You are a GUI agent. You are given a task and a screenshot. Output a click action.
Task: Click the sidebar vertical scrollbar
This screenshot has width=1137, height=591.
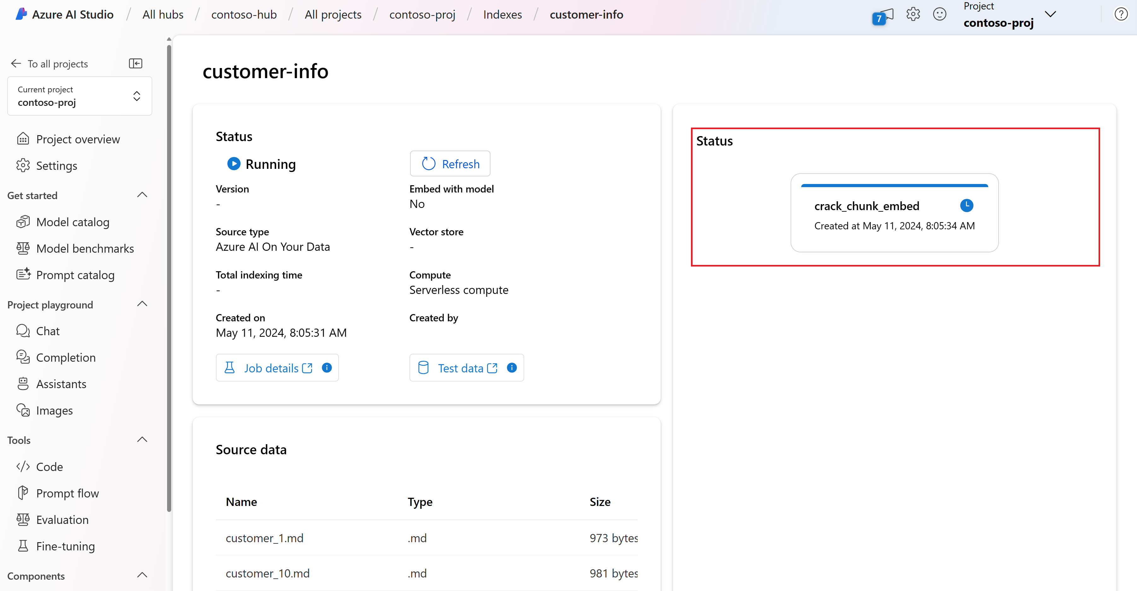pos(169,278)
